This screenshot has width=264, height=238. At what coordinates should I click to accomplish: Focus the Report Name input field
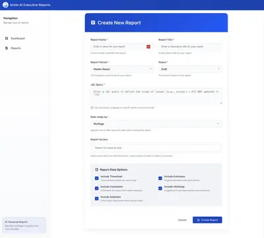[122, 47]
